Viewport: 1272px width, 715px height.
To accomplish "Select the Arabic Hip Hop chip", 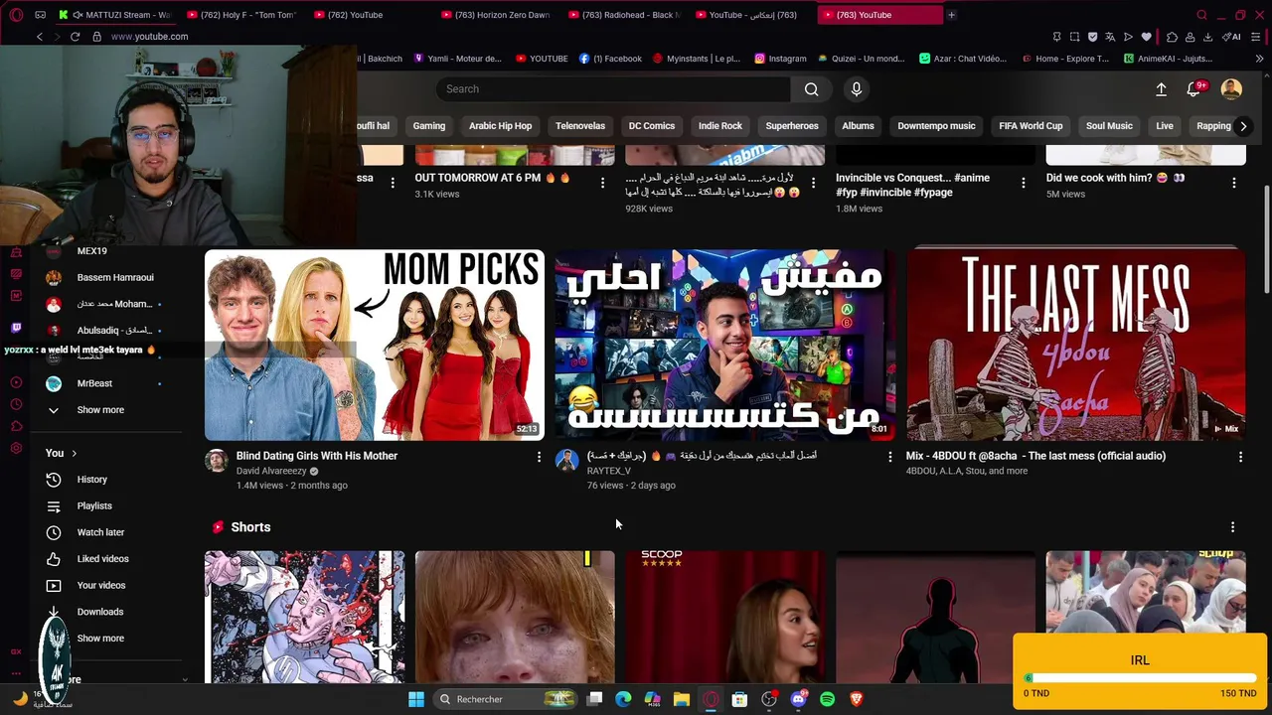I will tap(500, 126).
